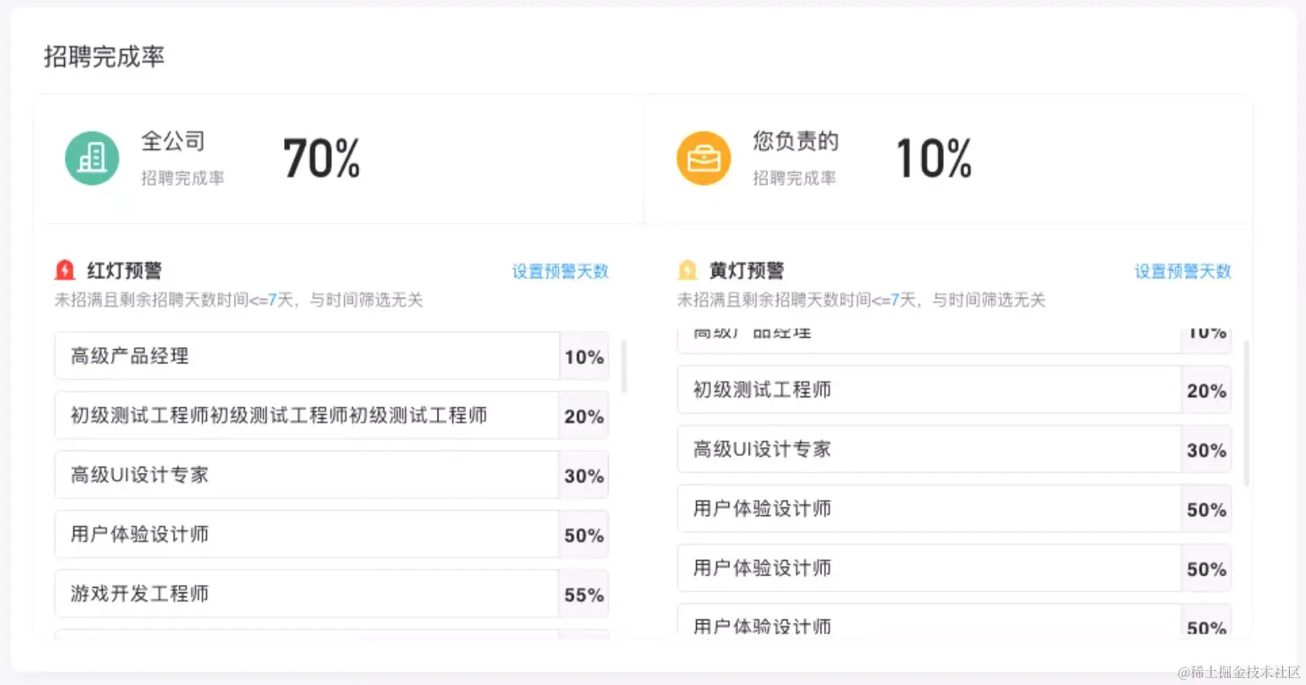Click the green company building icon

[92, 158]
